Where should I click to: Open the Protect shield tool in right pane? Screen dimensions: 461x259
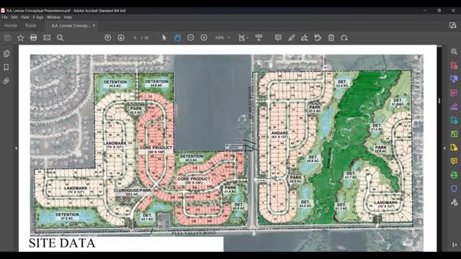tap(454, 188)
